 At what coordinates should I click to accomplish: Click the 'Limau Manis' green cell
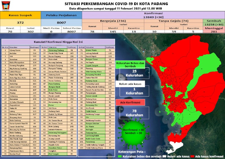(95, 50)
